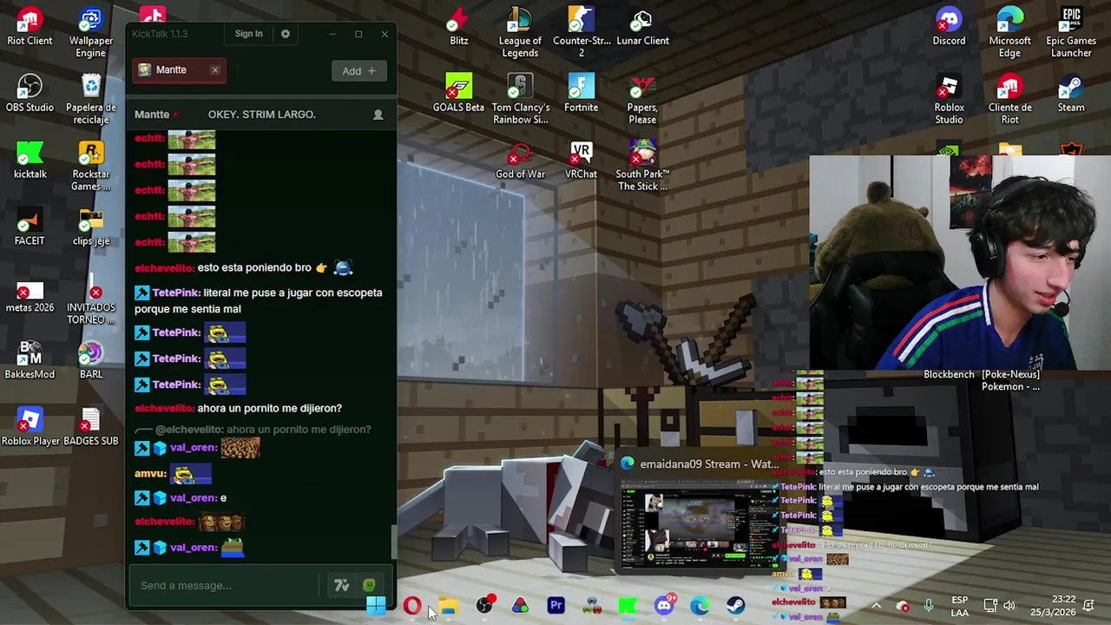Open Discord from the taskbar
This screenshot has width=1111, height=625.
tap(664, 606)
